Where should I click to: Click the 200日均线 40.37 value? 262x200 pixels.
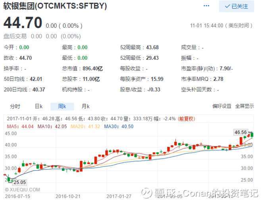click(39, 90)
